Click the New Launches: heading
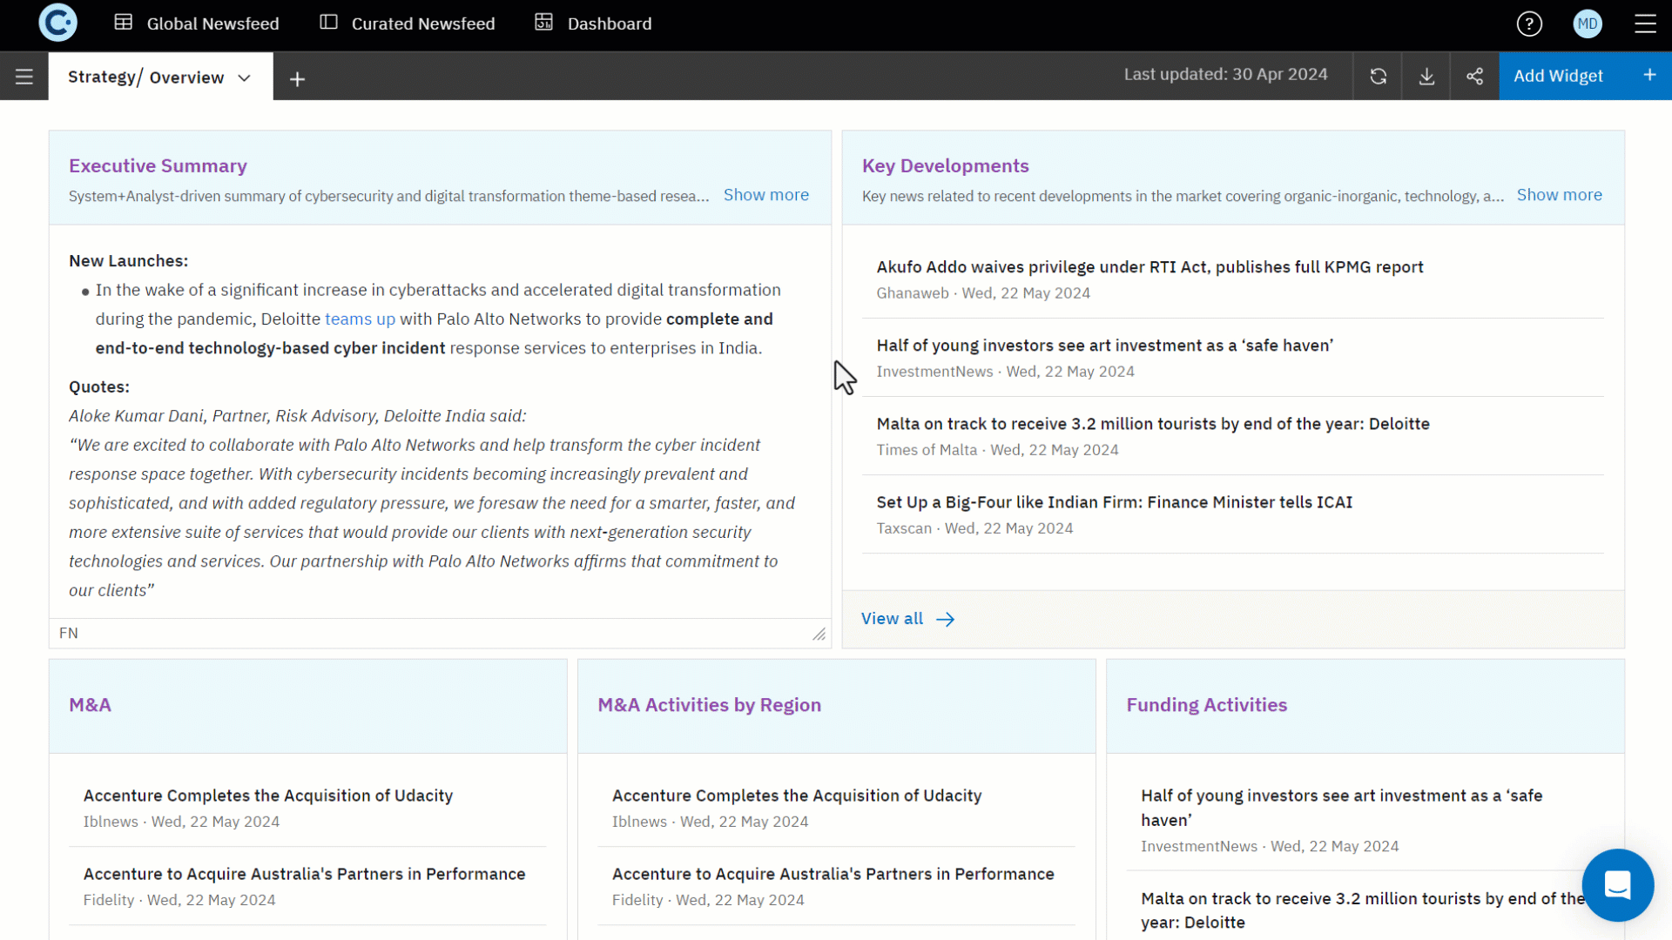The height and width of the screenshot is (940, 1672). [128, 261]
